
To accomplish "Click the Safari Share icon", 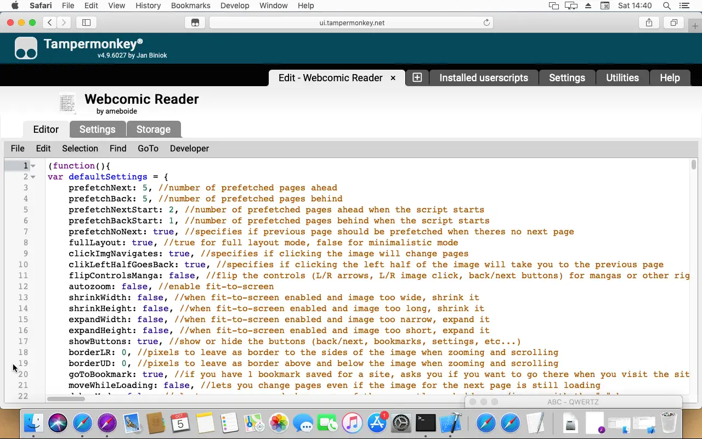I will click(649, 22).
